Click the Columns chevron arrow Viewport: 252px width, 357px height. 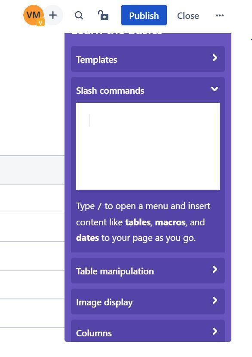coord(215,332)
